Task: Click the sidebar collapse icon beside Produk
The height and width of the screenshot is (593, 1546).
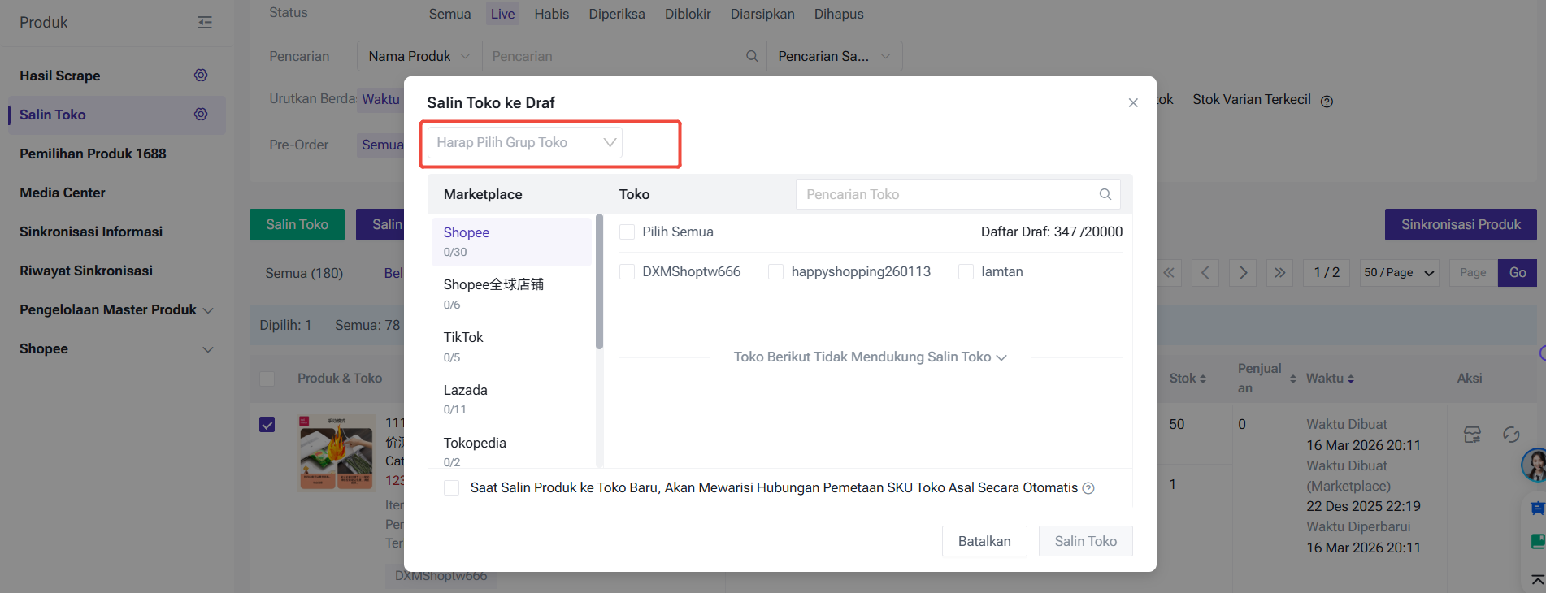Action: [x=205, y=23]
